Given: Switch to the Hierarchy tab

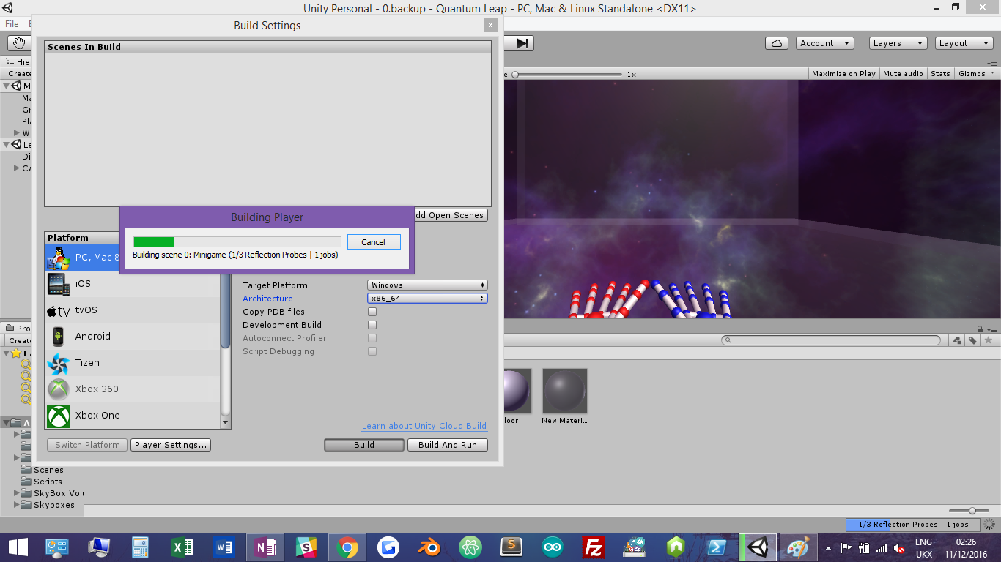Looking at the screenshot, I should pyautogui.click(x=17, y=62).
